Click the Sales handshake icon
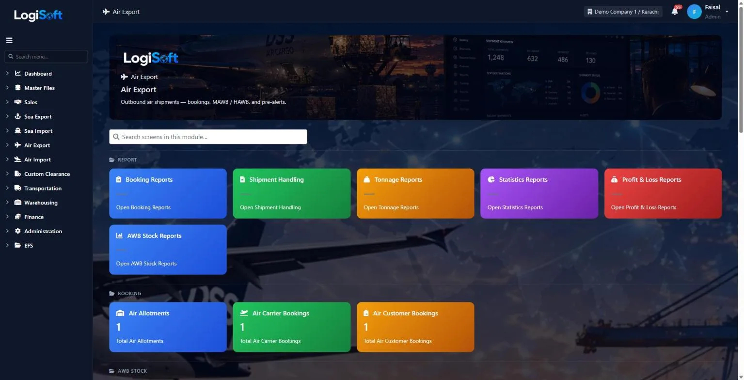This screenshot has width=744, height=380. (x=18, y=102)
